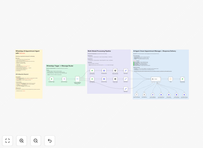This screenshot has width=203, height=148.
Task: Select the Edit Fields 3 node
Action: point(126,79)
